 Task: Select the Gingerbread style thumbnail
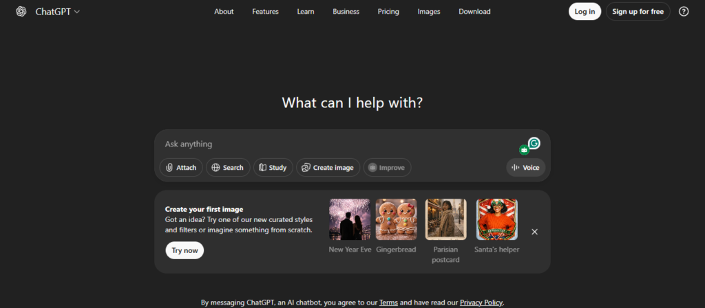pos(396,219)
